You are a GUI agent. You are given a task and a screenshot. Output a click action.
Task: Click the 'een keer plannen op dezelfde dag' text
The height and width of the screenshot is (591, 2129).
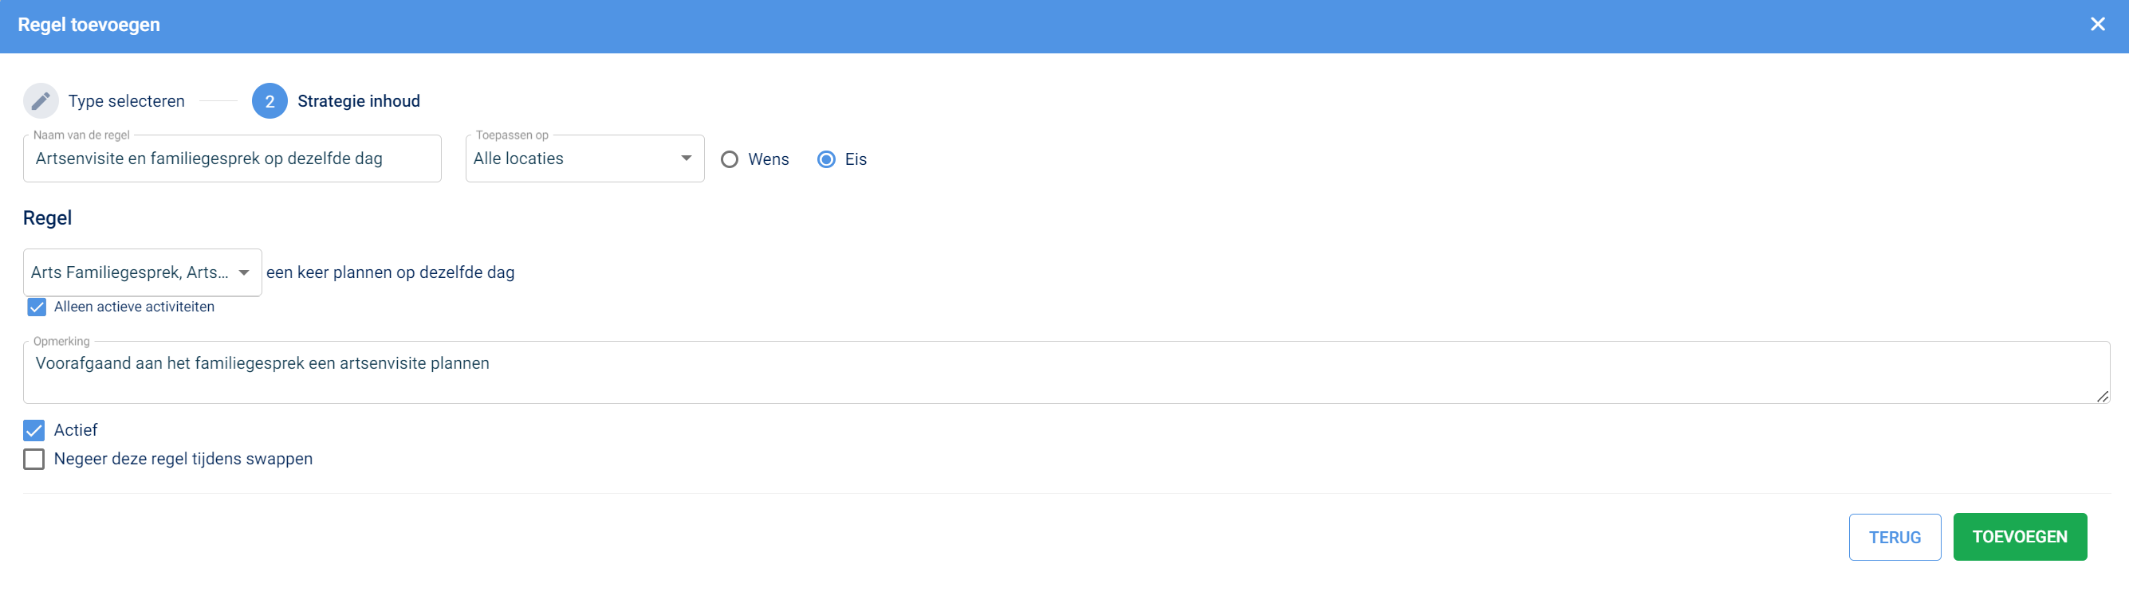(x=390, y=272)
